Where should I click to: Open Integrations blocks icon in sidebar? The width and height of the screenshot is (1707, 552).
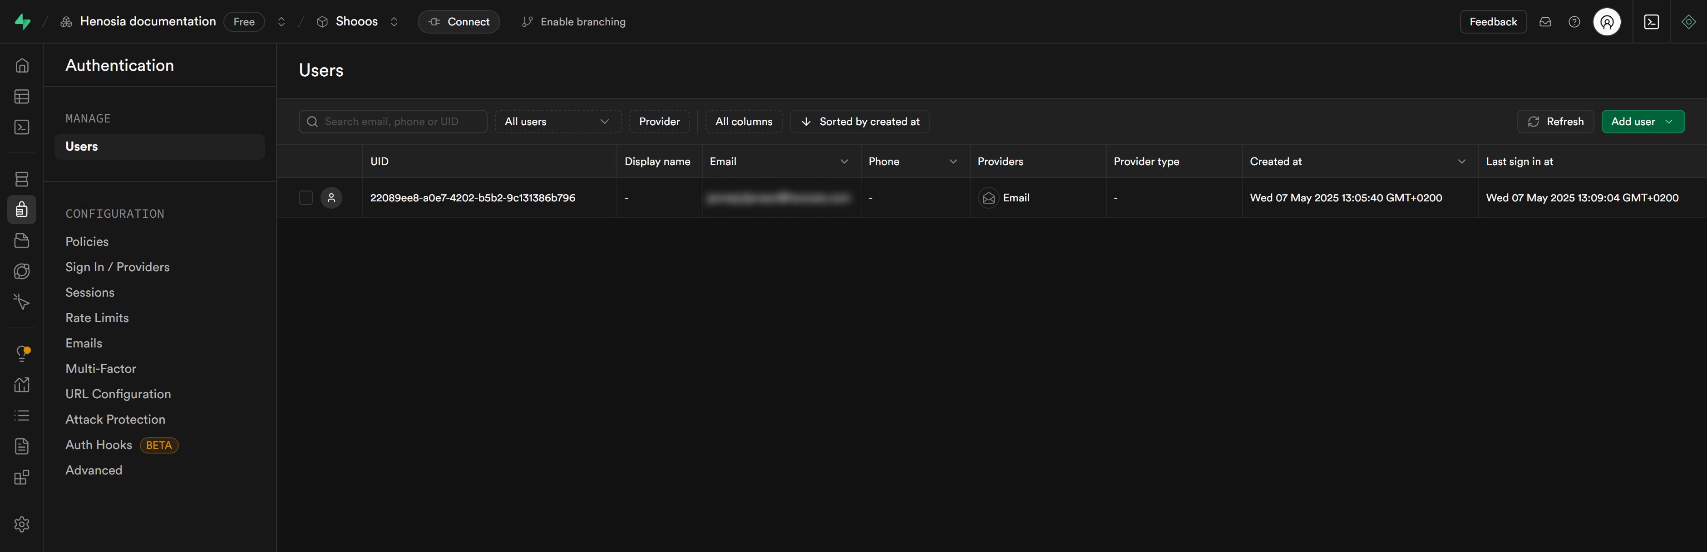[x=22, y=477]
